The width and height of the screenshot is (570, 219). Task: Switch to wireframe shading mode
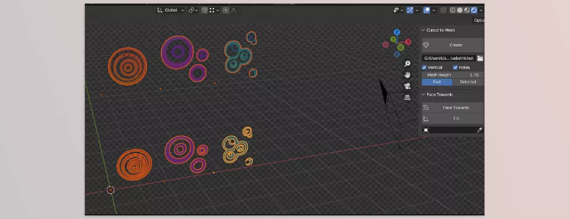point(453,10)
